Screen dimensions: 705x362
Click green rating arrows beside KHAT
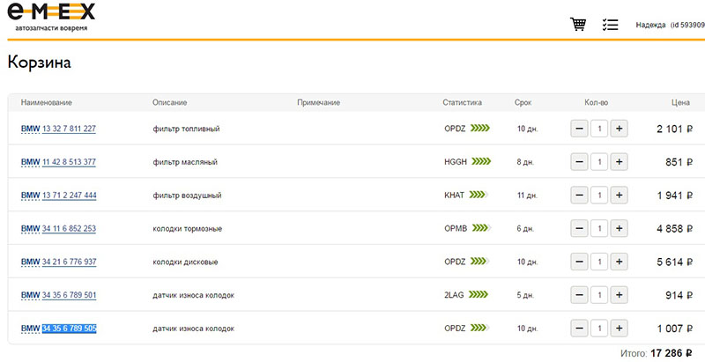tap(479, 195)
